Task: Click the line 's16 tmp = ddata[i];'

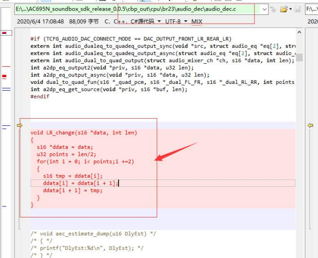Action: tap(73, 176)
